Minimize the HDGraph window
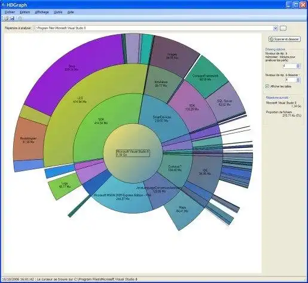 coord(289,5)
